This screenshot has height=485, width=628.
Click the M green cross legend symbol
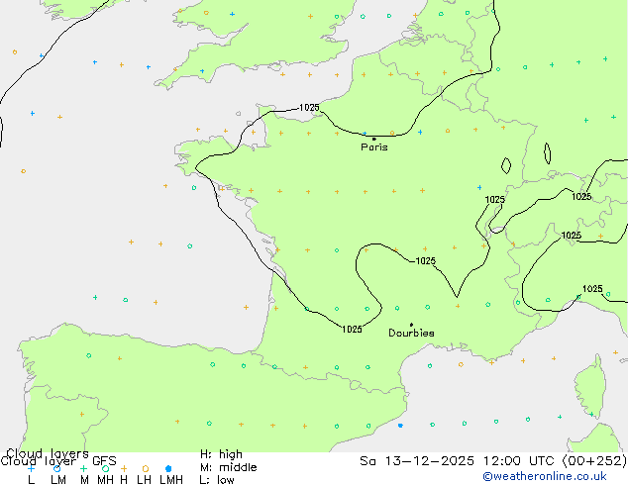[83, 468]
